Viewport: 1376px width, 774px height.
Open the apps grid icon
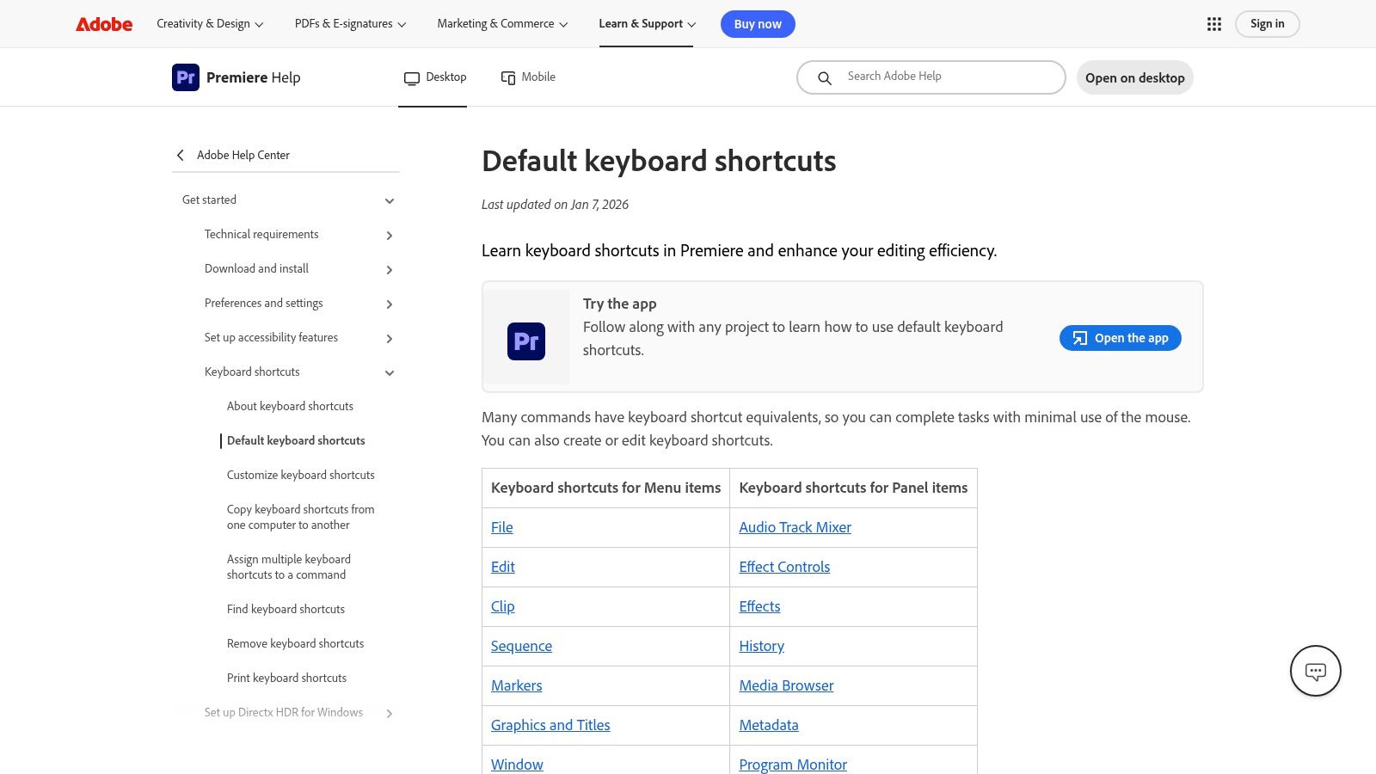pos(1214,24)
